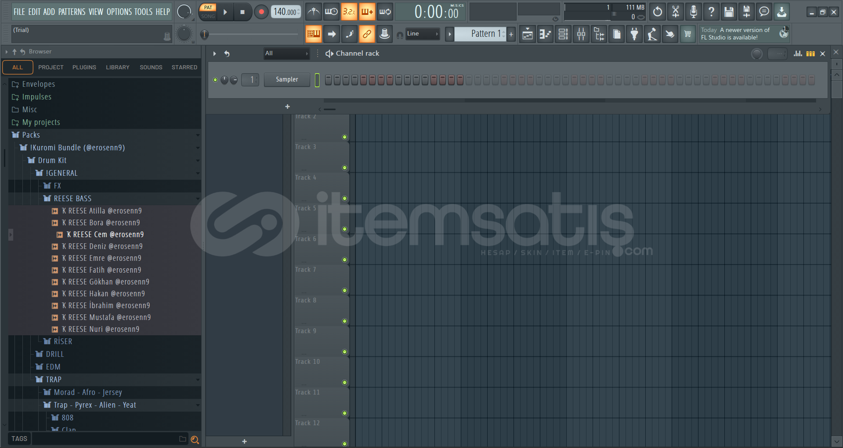The image size is (843, 448).
Task: Open the piano roll view
Action: 545,34
